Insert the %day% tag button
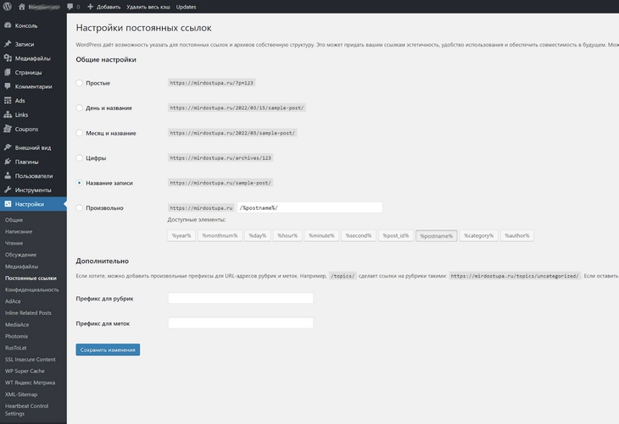Screen dimensions: 619x424 coord(258,235)
